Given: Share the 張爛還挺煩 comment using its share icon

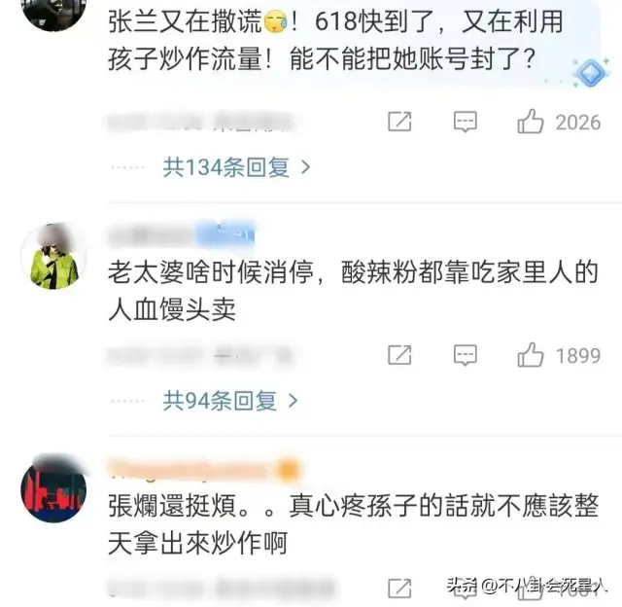Looking at the screenshot, I should tap(399, 589).
